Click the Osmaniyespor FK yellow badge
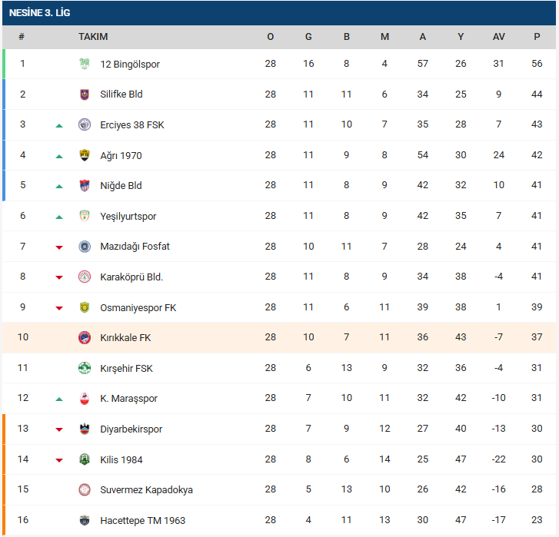The width and height of the screenshot is (559, 537). tap(85, 307)
